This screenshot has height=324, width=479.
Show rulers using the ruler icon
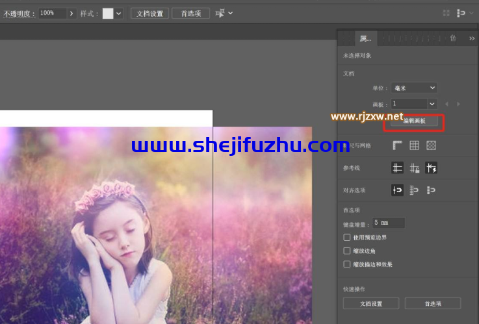397,145
